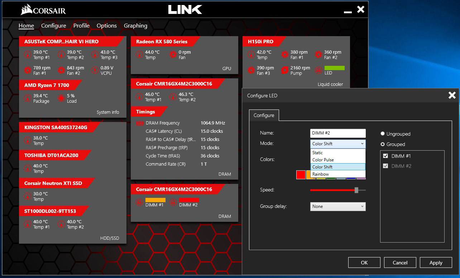Click the Temp #1 icon under ASUSTeK motherboard

[x=28, y=54]
